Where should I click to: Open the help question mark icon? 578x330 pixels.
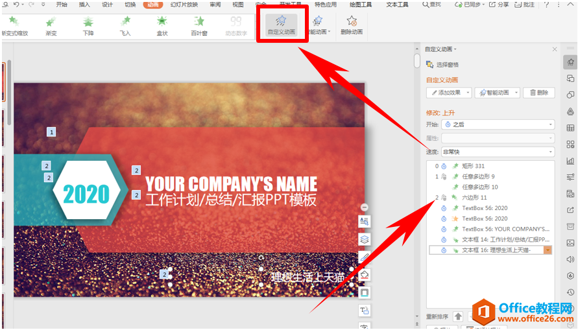[546, 5]
